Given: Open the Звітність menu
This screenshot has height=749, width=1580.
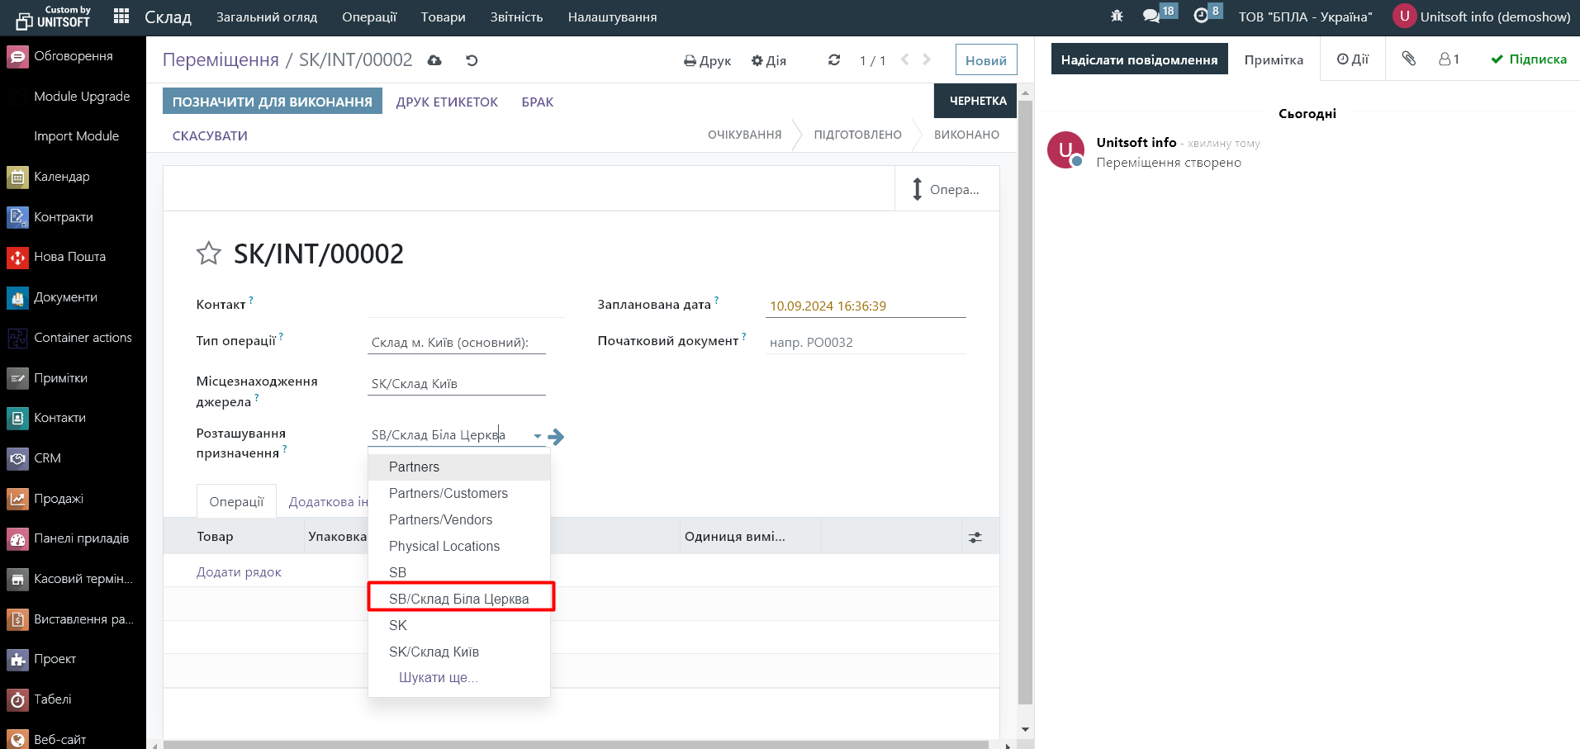Looking at the screenshot, I should tap(516, 17).
